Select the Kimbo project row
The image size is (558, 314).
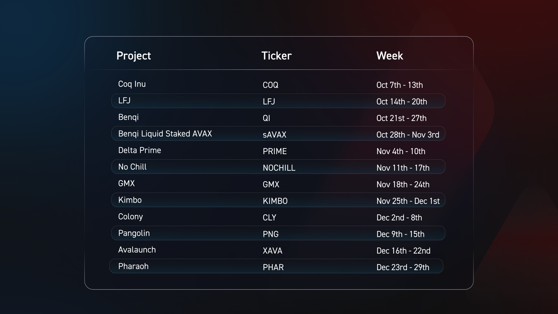[278, 200]
